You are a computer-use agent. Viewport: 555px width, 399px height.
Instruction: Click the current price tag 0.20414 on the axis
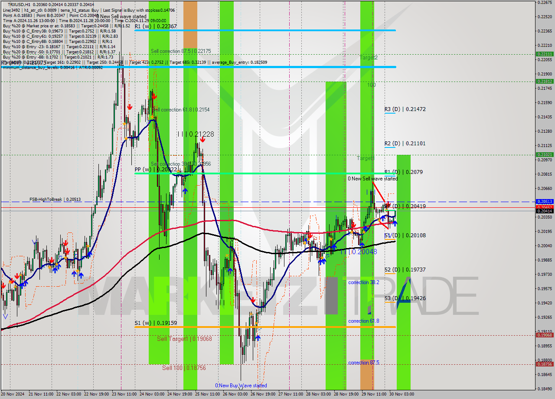(544, 211)
